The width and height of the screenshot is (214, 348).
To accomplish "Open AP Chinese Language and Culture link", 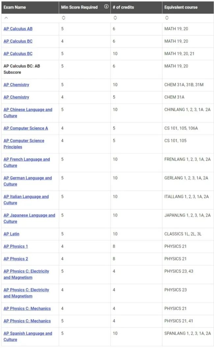I will (x=28, y=113).
